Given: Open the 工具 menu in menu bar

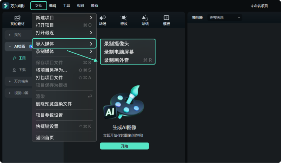Looking at the screenshot, I should click(67, 6).
